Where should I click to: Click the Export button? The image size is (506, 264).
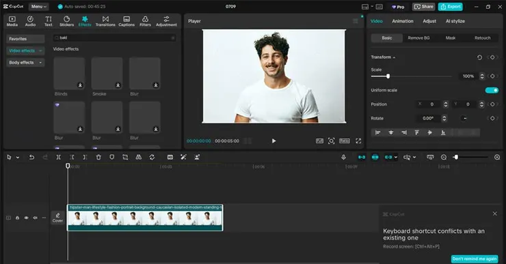tap(450, 6)
